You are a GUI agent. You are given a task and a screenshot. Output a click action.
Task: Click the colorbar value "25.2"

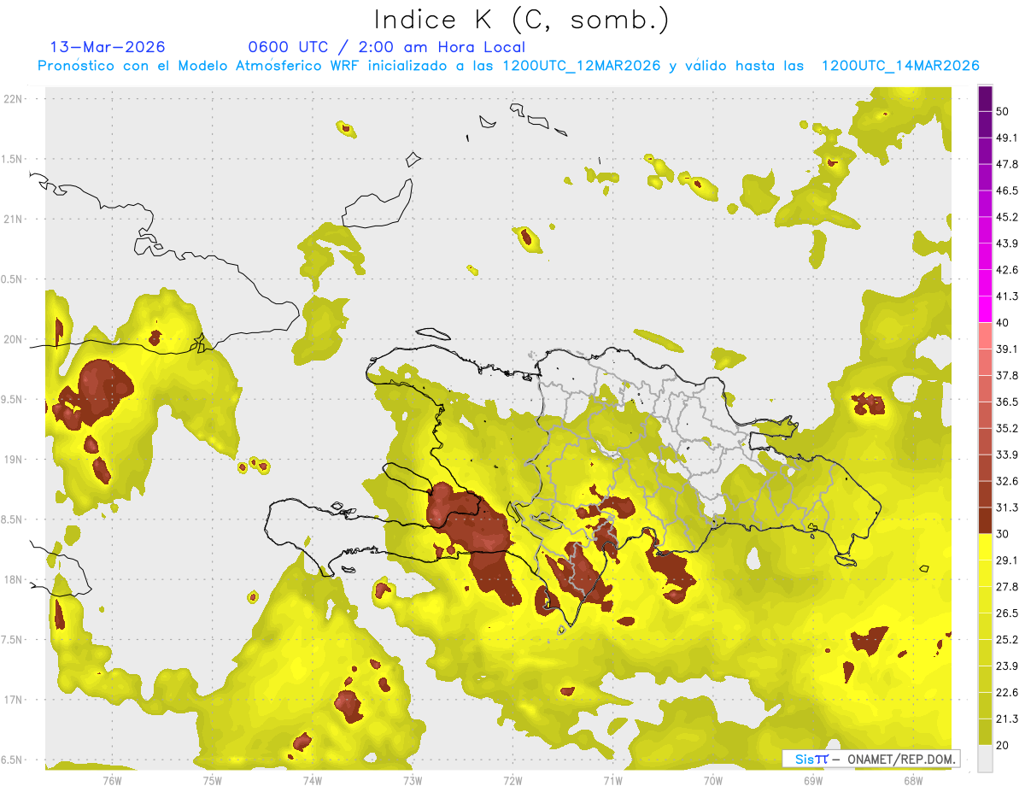point(1007,640)
